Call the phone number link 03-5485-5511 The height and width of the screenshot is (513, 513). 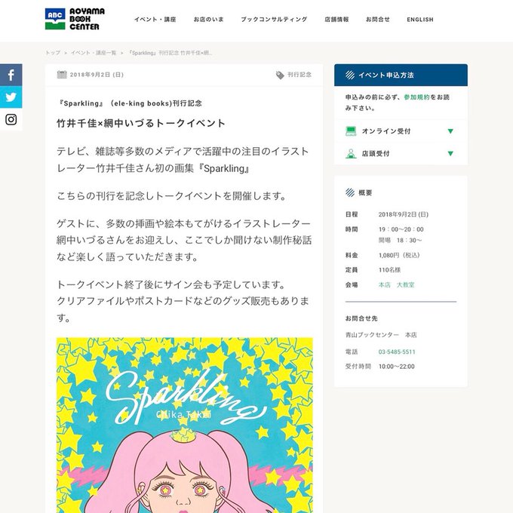click(397, 352)
